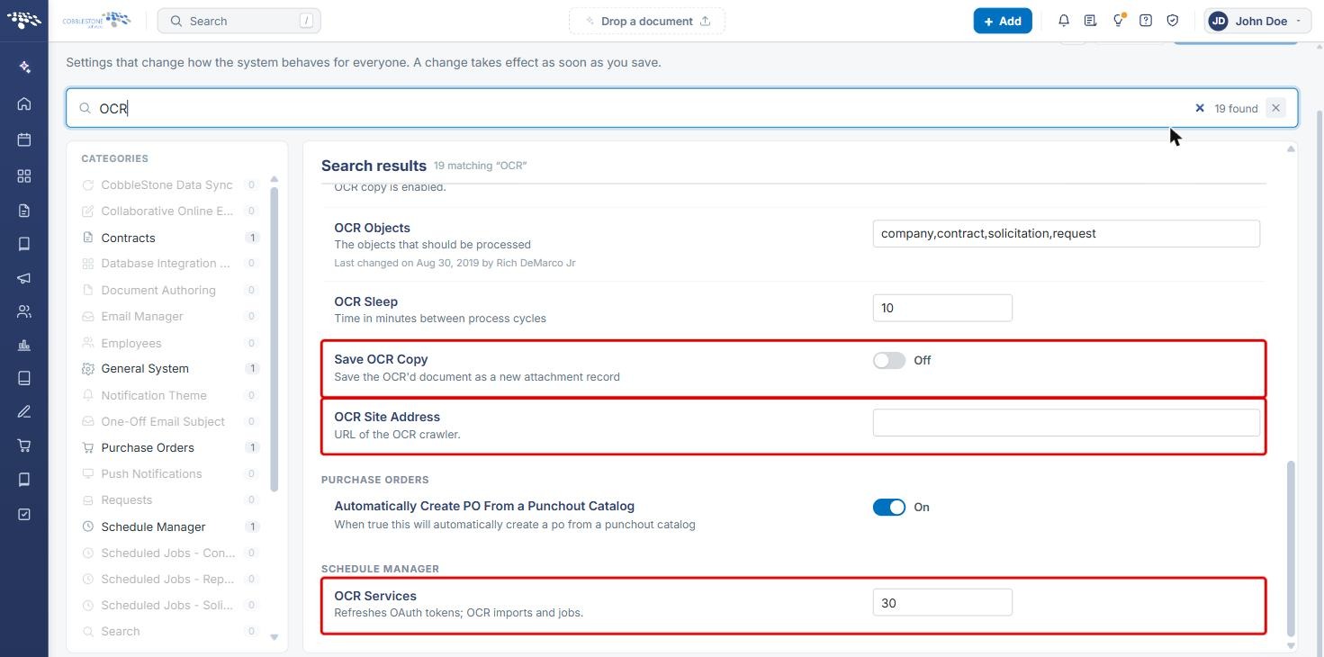Select the Schedule Manager category
Image resolution: width=1324 pixels, height=657 pixels.
click(171, 526)
